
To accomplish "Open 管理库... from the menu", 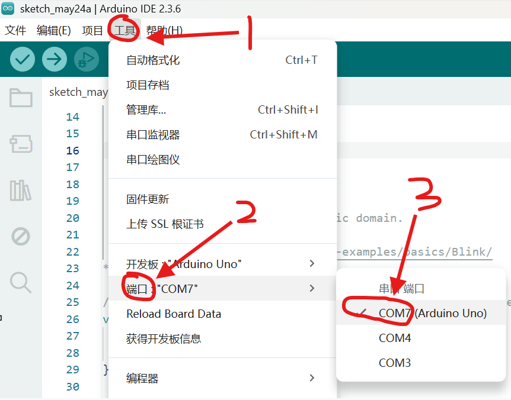I will [222, 110].
